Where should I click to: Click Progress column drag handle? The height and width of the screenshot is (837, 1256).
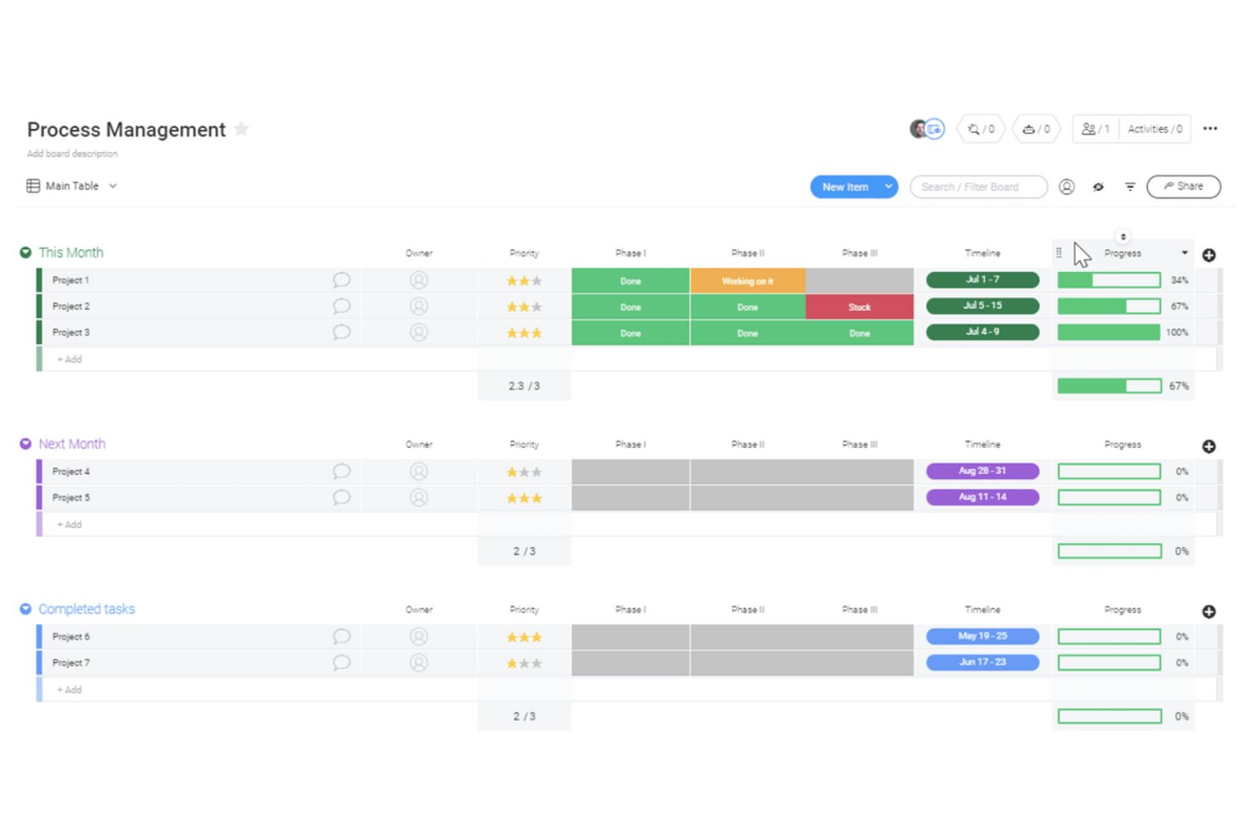(x=1058, y=253)
